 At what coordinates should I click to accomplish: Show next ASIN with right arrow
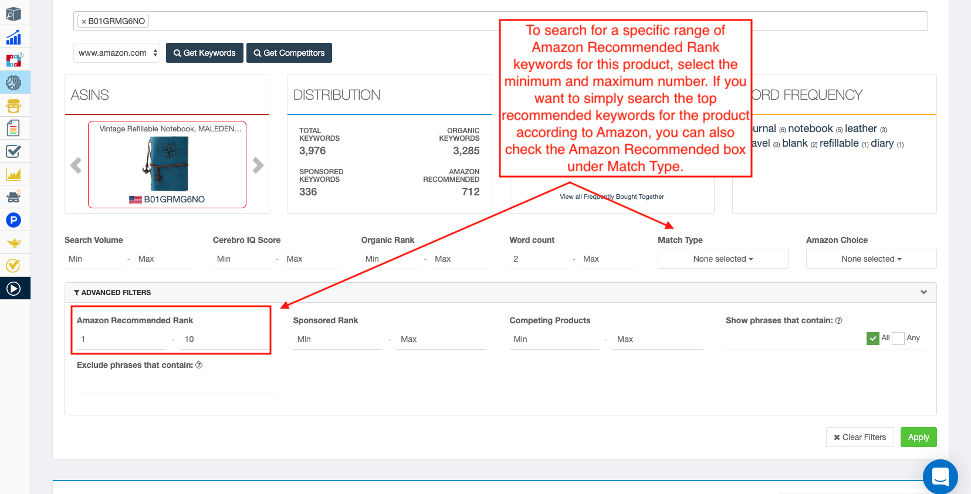click(x=258, y=165)
